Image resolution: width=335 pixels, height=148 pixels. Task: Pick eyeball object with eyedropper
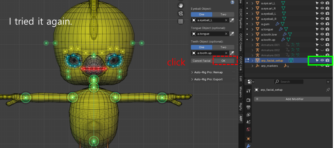[x=232, y=20]
